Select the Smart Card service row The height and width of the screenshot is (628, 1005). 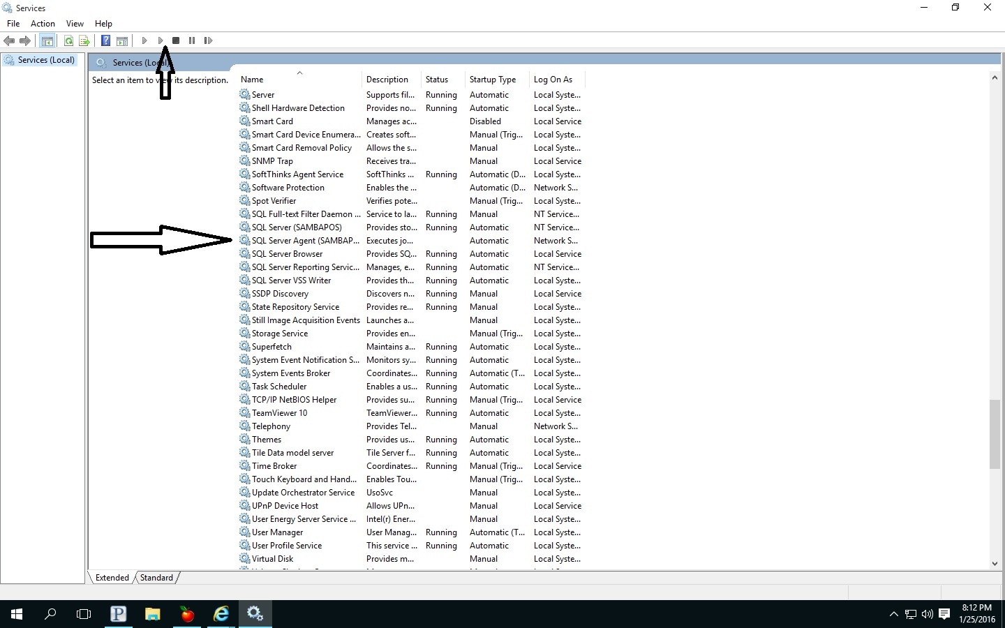(x=412, y=121)
